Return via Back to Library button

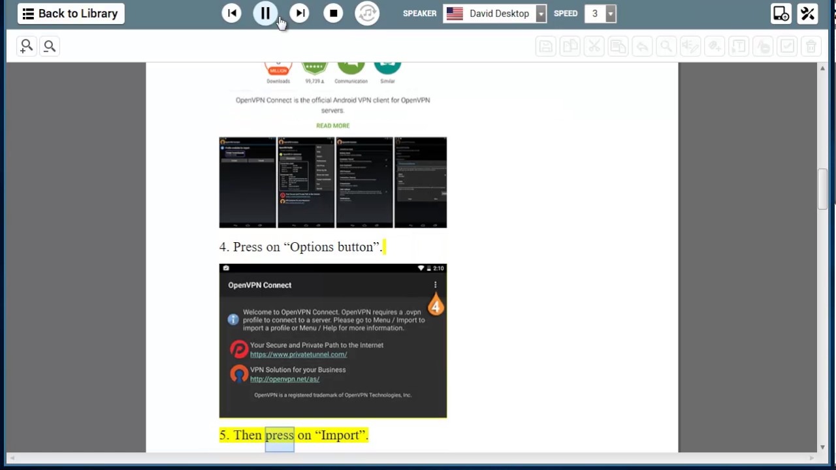71,13
